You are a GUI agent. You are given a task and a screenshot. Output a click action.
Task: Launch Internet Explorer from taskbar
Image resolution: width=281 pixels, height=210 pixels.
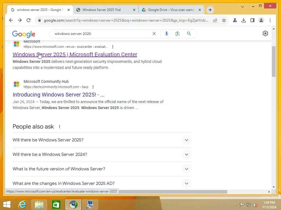tap(23, 205)
